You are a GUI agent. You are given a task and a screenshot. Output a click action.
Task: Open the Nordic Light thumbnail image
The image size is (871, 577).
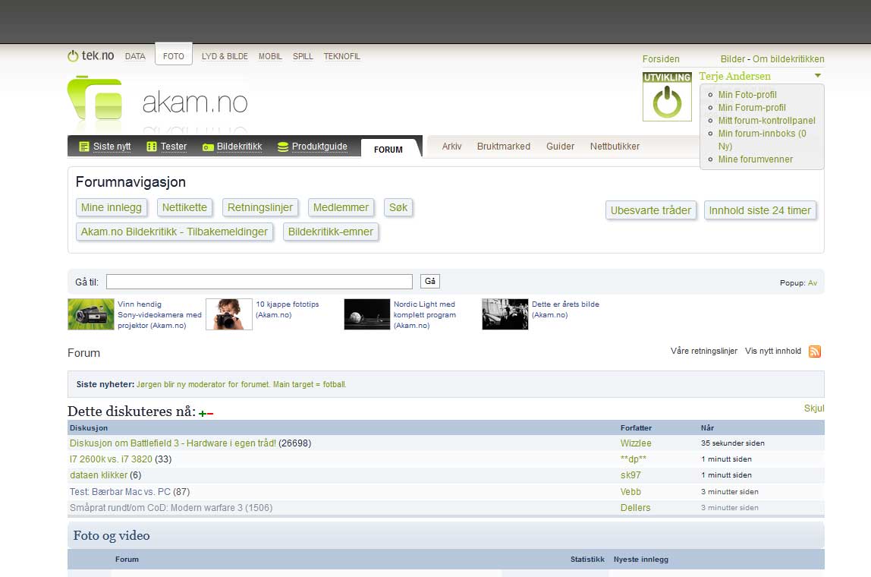point(367,314)
